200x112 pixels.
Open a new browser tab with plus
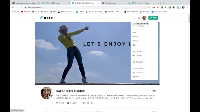click(x=163, y=3)
